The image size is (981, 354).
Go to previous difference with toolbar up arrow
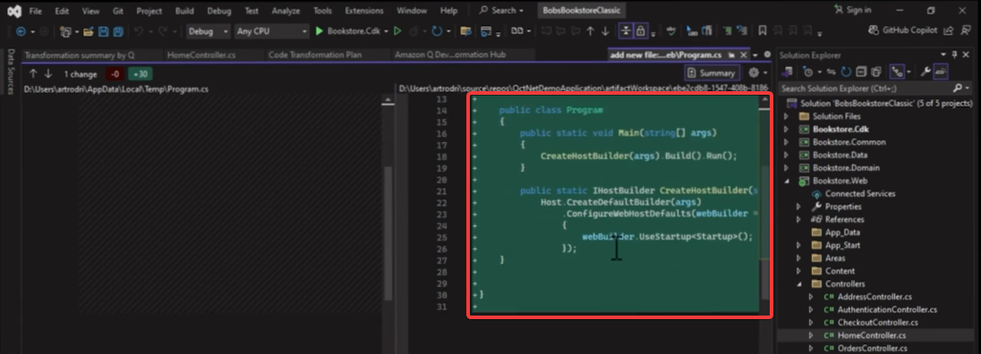tap(590, 31)
